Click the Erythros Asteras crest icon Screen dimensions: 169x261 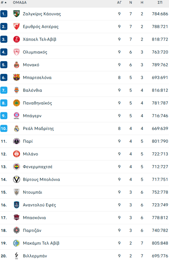[x=17, y=26]
